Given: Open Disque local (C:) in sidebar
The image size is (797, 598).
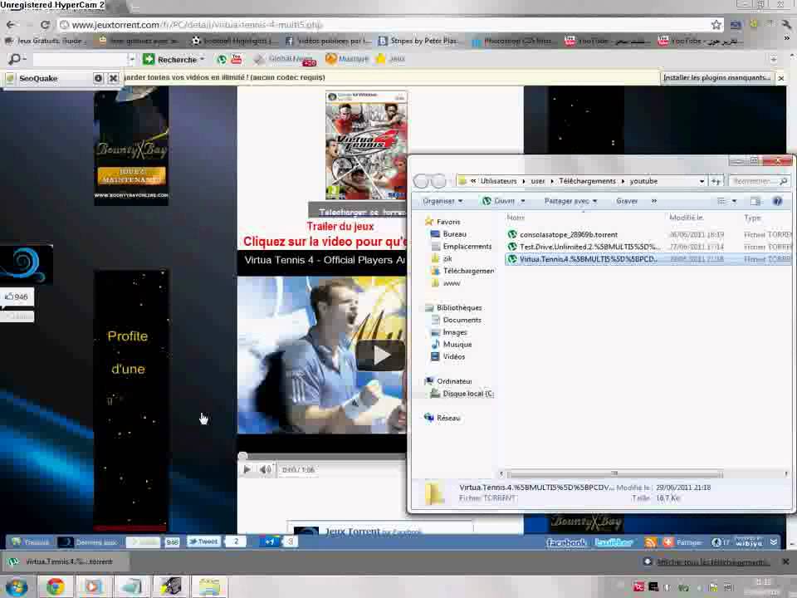Looking at the screenshot, I should coord(467,394).
